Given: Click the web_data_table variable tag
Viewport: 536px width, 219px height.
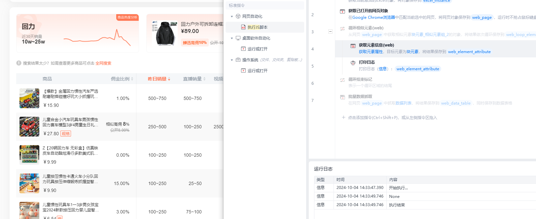Looking at the screenshot, I should (x=456, y=103).
